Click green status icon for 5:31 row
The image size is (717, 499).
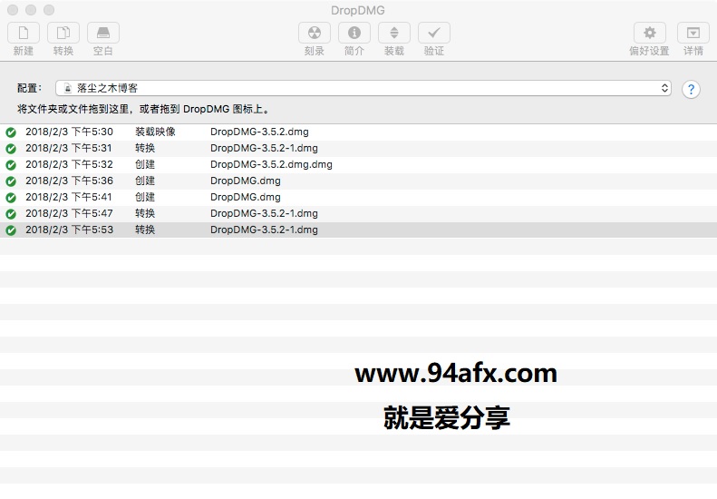[x=11, y=149]
